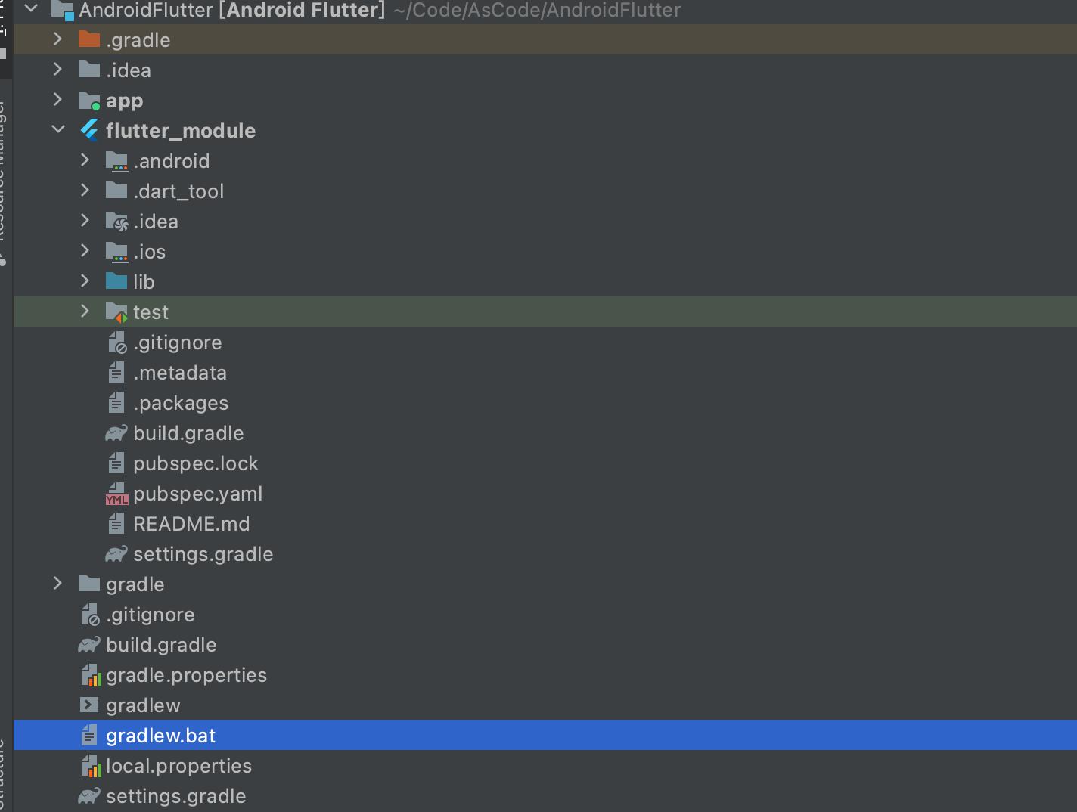Click the gradle.properties chart icon
The height and width of the screenshot is (812, 1077).
(x=91, y=675)
